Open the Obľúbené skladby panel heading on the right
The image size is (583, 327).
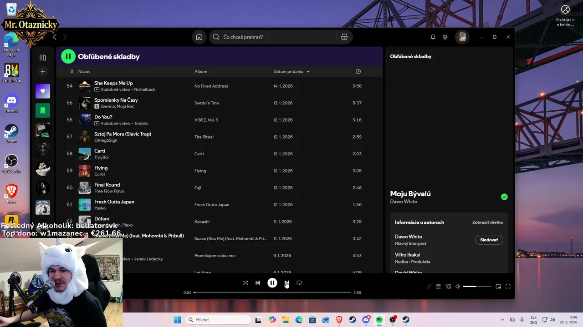coord(411,56)
